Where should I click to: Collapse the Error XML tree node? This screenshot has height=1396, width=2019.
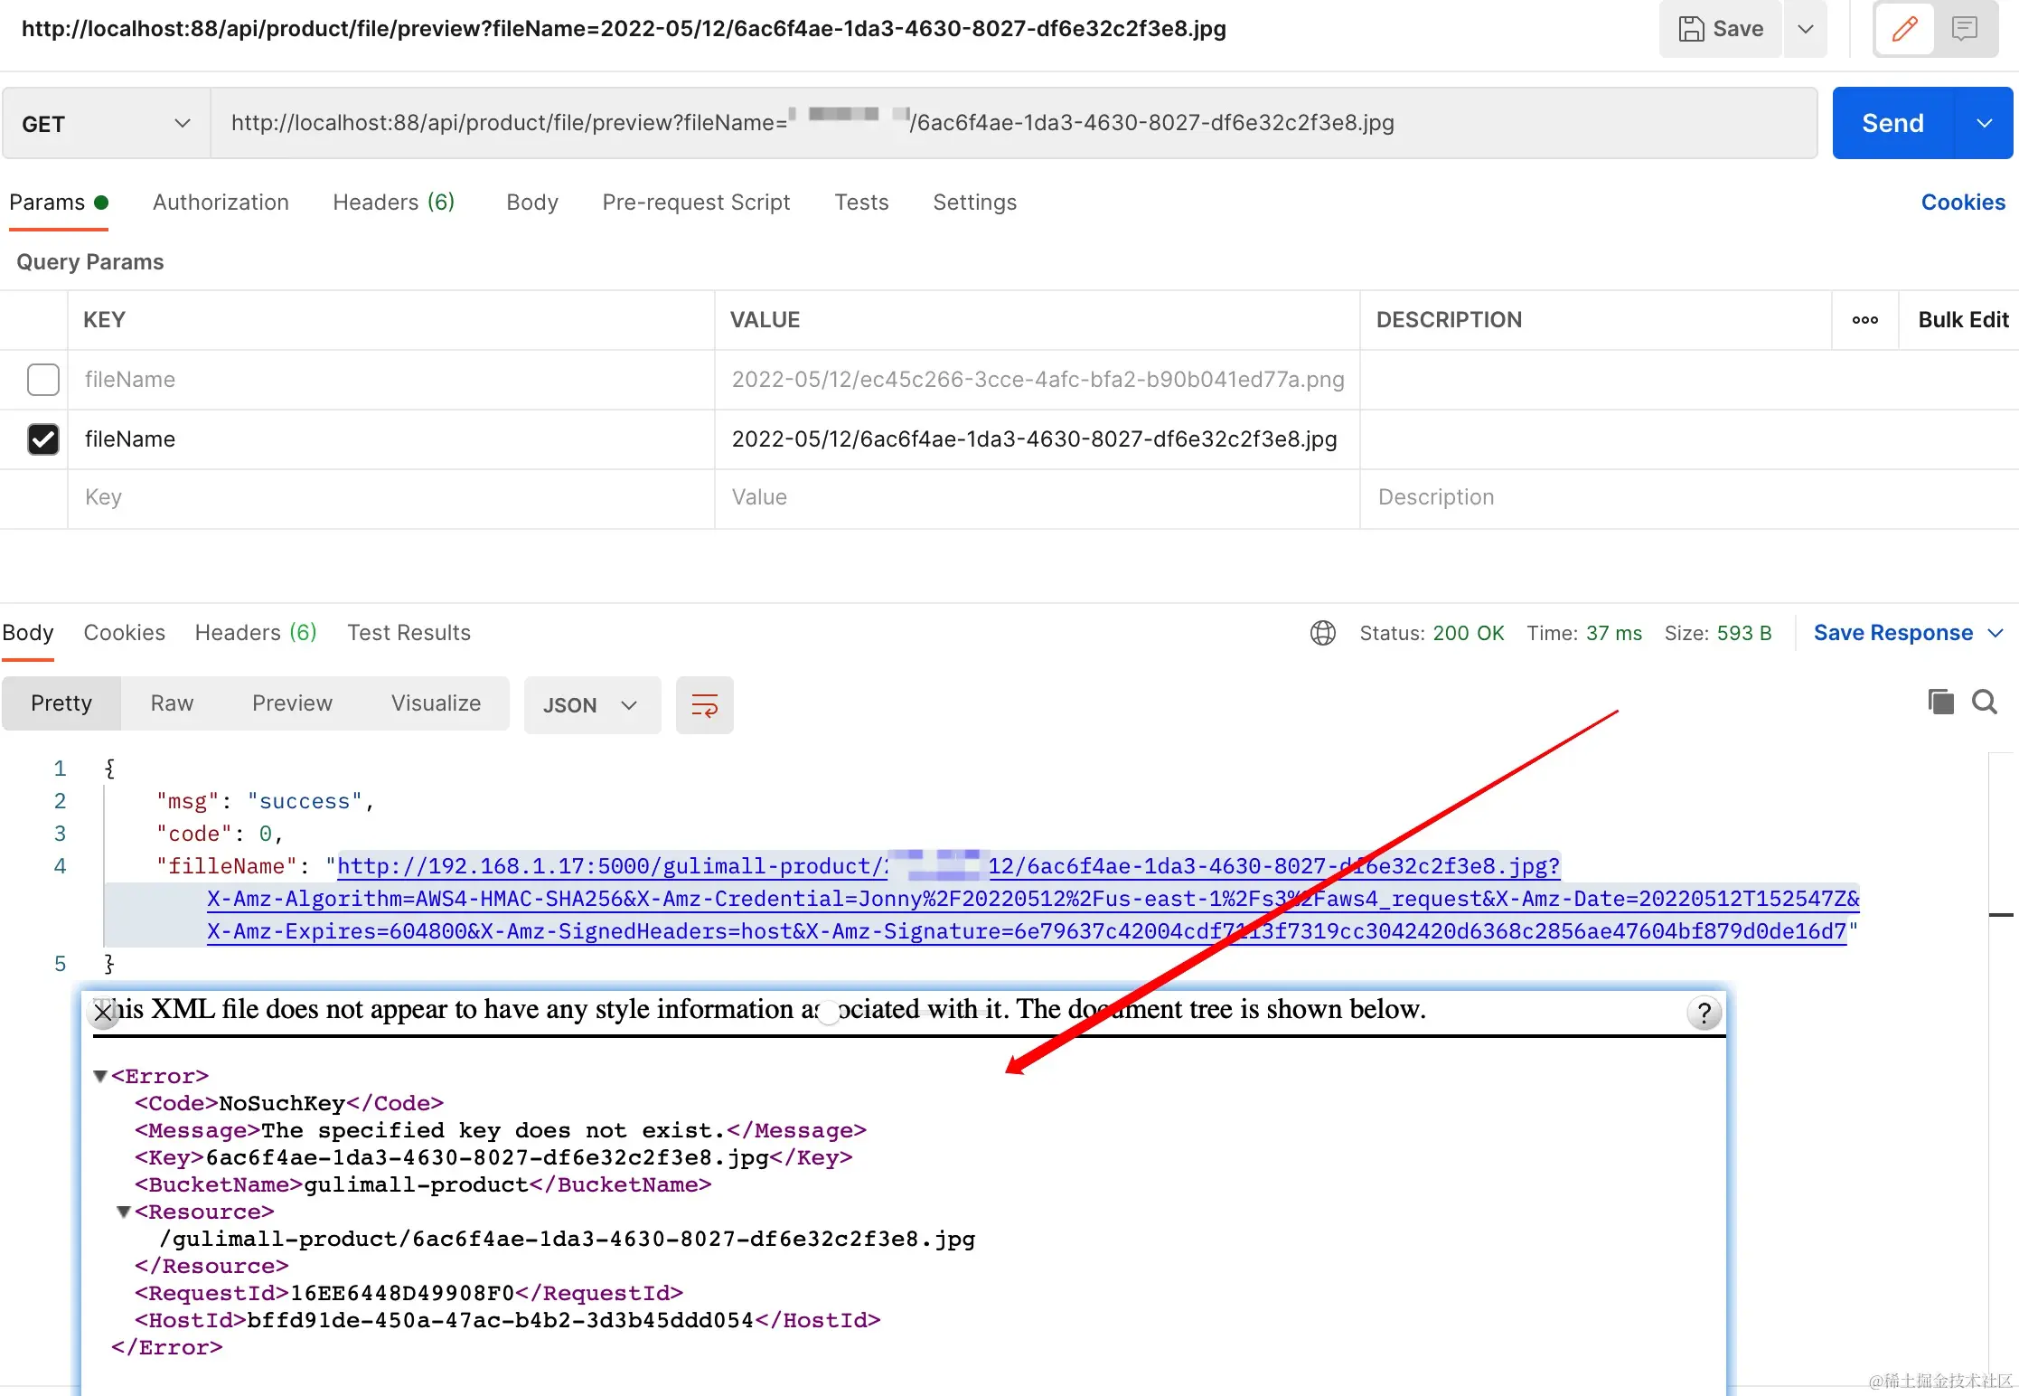100,1076
